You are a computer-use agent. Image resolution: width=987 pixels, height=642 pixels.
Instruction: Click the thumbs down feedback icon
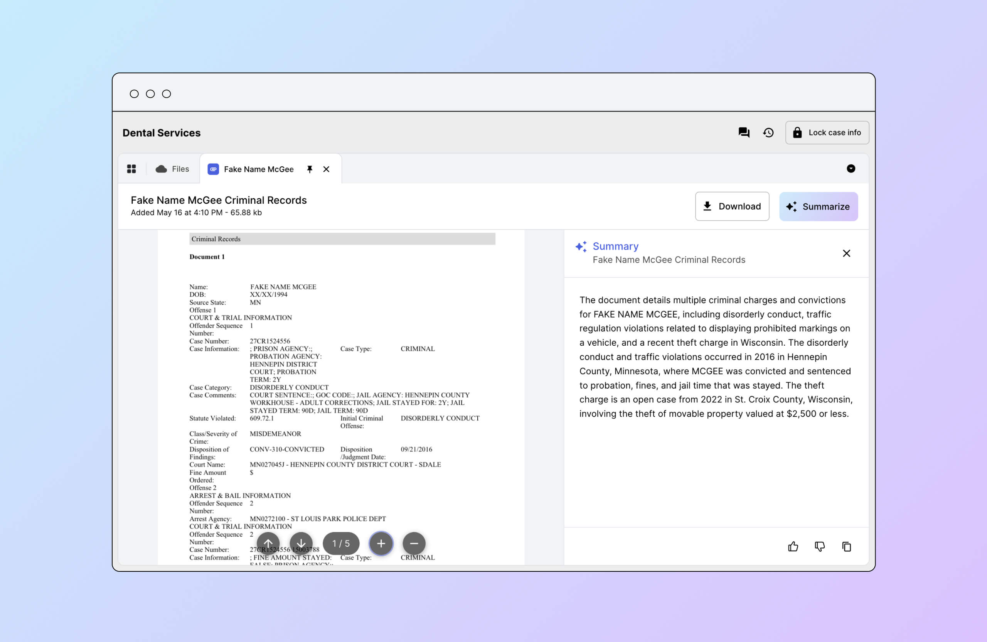tap(819, 546)
